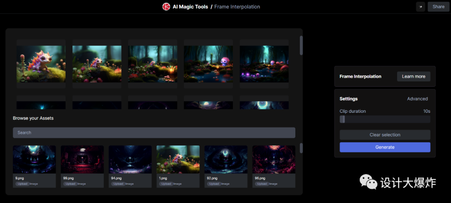Click the sparkle icon beside Share
The width and height of the screenshot is (451, 203).
click(x=420, y=7)
